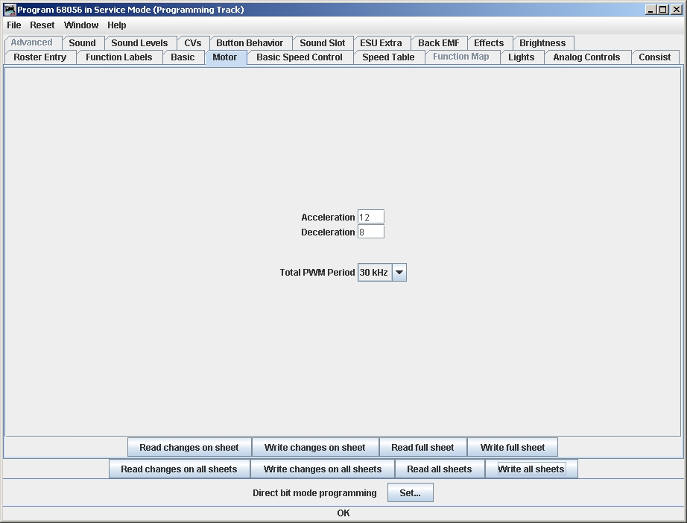Click the Acceleration value field

[370, 217]
